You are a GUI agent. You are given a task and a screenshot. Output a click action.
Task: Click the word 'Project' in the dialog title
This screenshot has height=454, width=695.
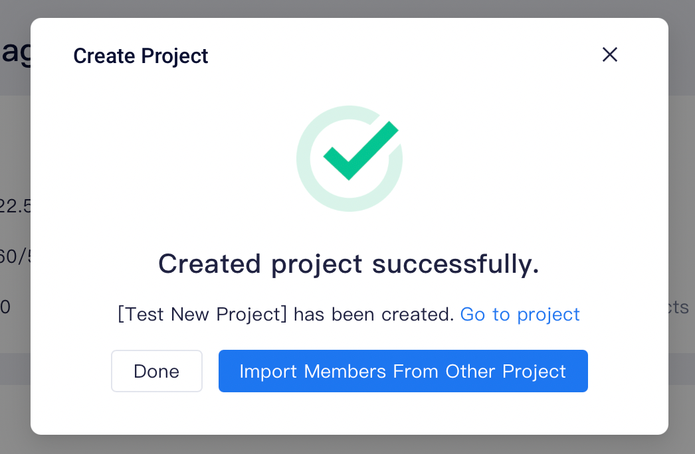point(175,56)
